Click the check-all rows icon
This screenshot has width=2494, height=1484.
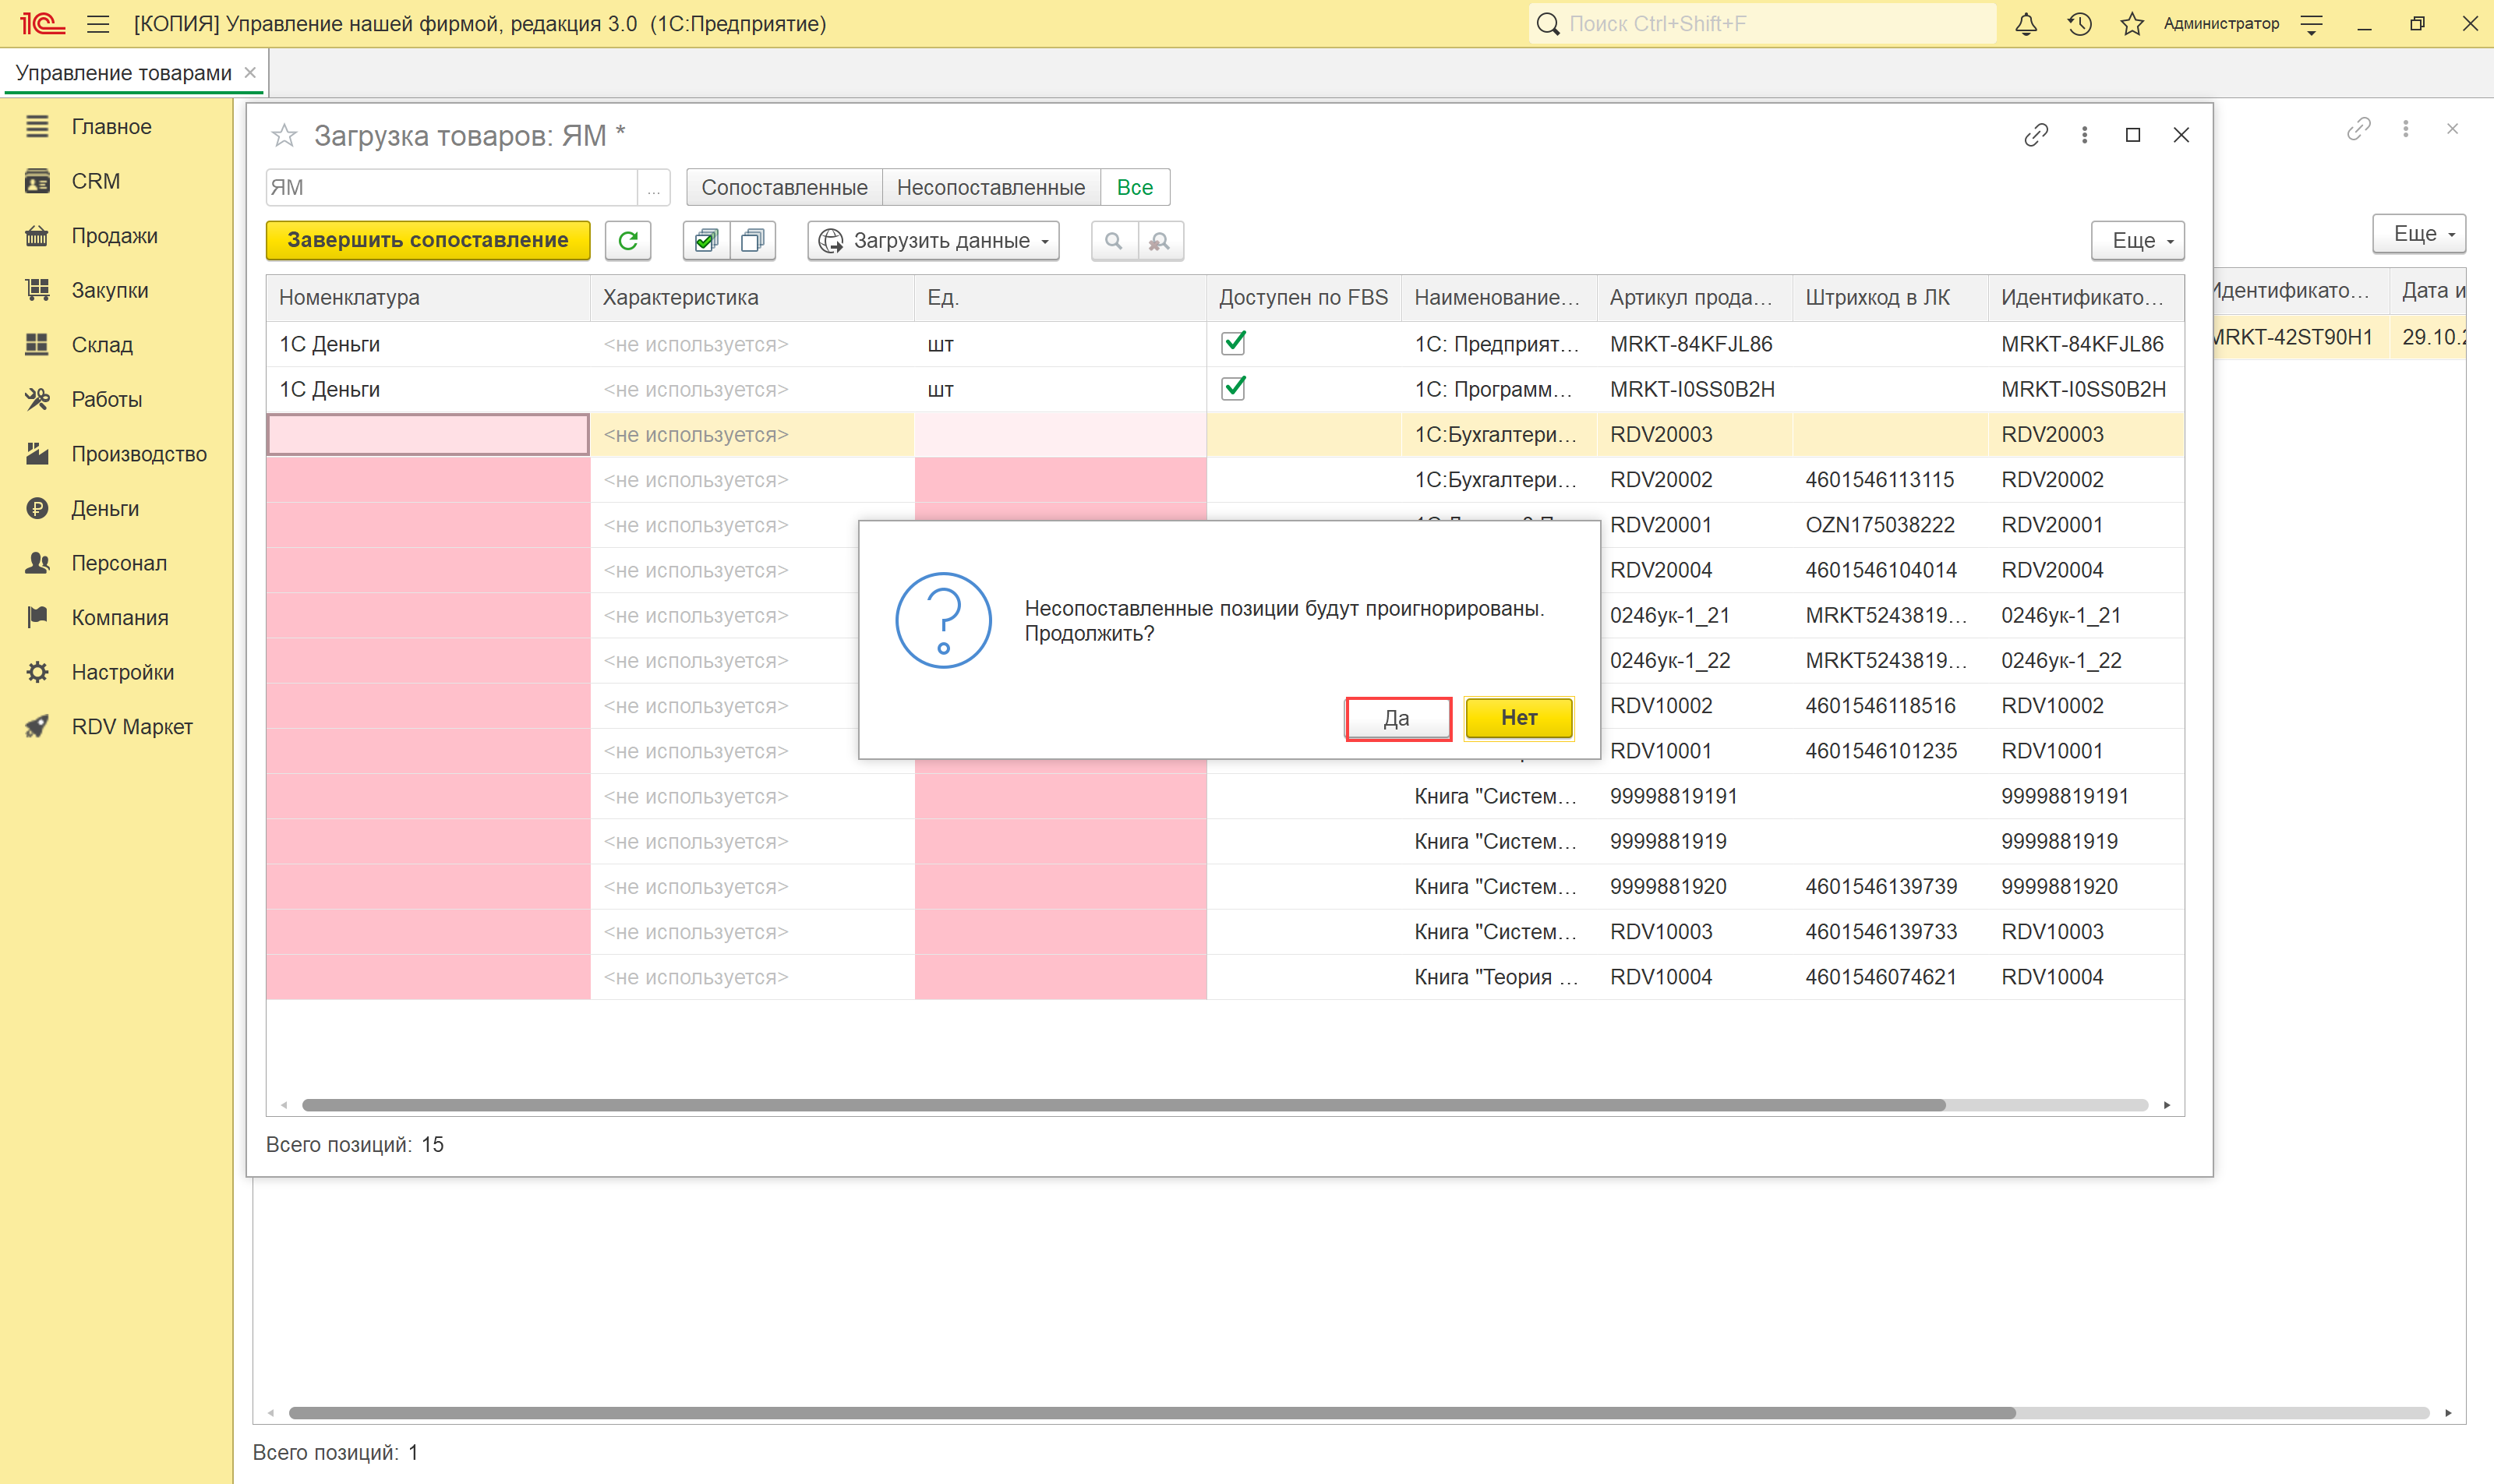706,241
